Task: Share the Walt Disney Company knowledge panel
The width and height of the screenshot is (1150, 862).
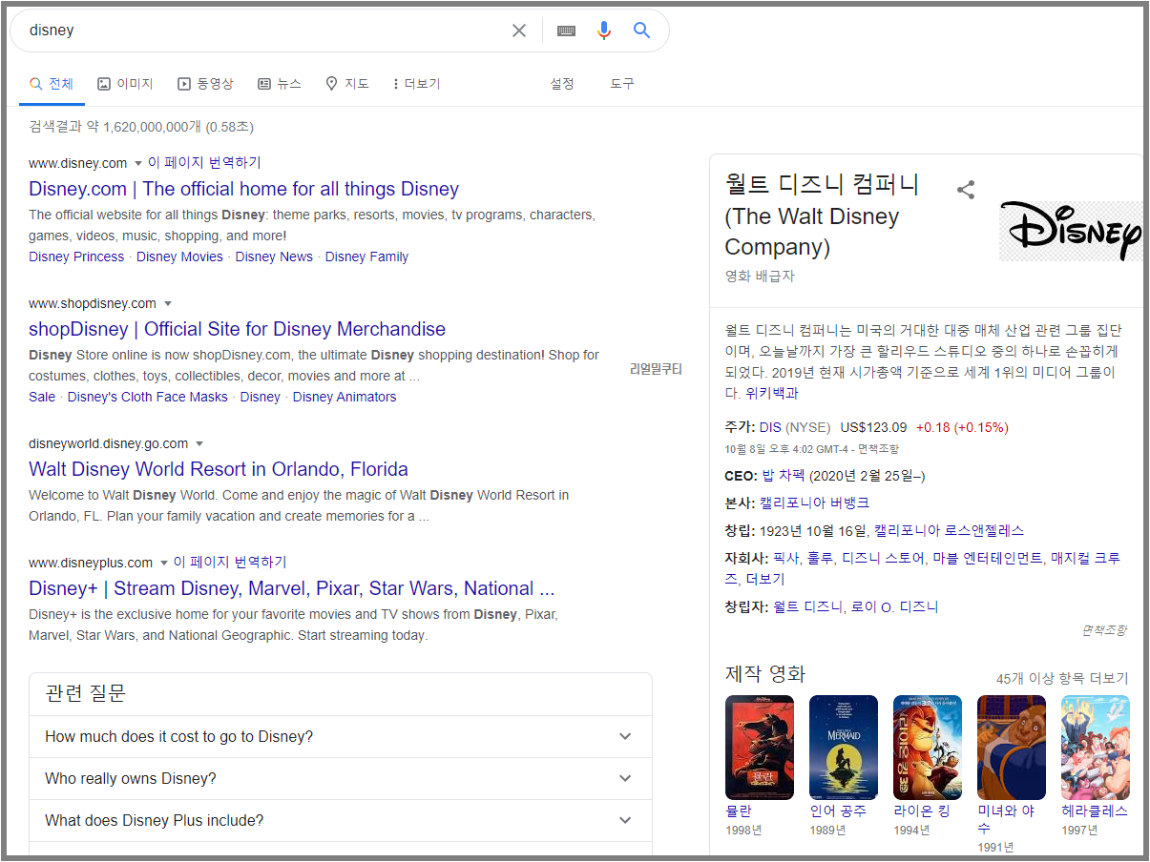Action: click(966, 189)
